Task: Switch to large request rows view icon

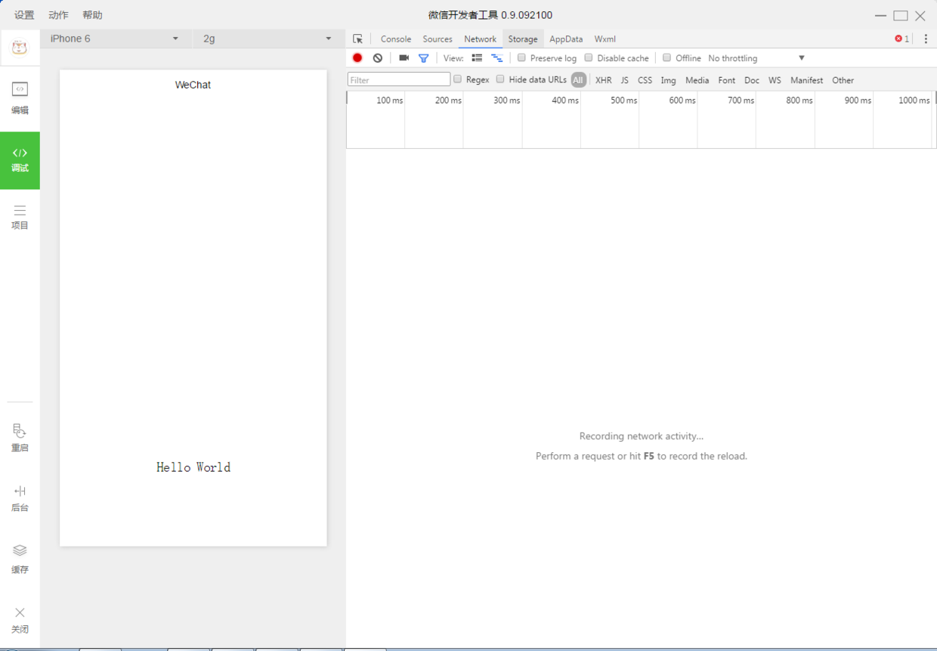Action: tap(477, 57)
